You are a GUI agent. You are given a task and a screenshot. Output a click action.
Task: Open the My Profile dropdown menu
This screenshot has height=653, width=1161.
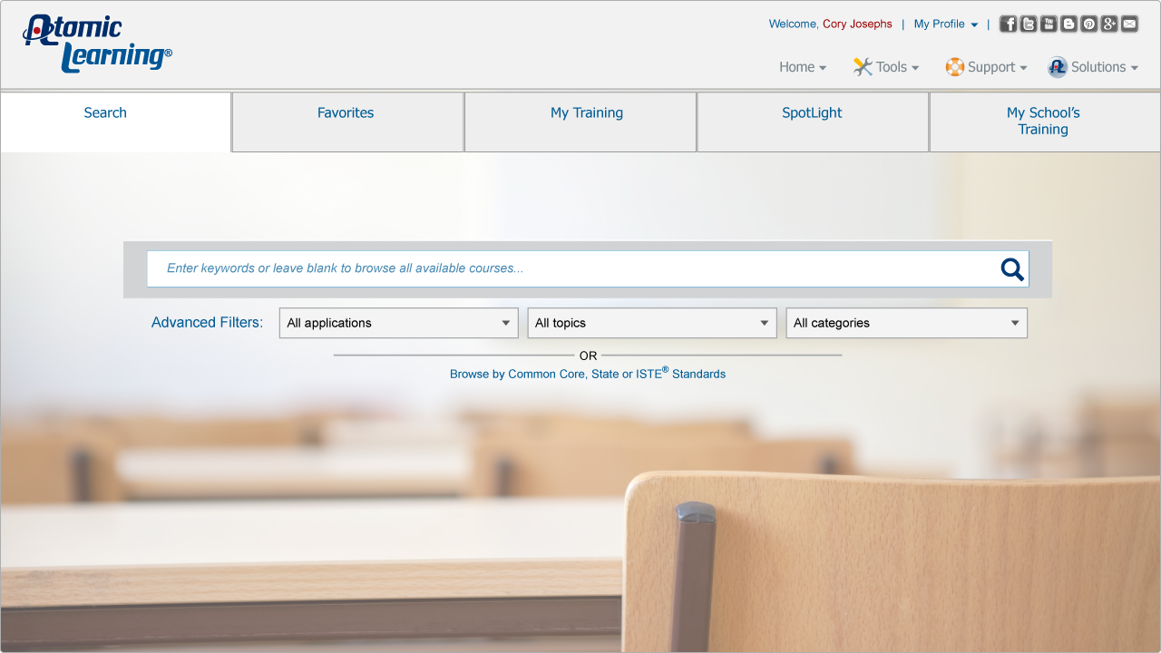pos(945,24)
